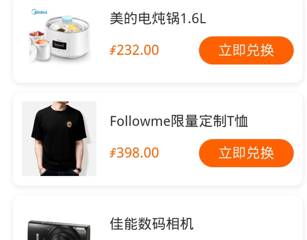Image resolution: width=307 pixels, height=240 pixels.
Task: Click the wristwatch on the model's wrist
Action: click(78, 169)
